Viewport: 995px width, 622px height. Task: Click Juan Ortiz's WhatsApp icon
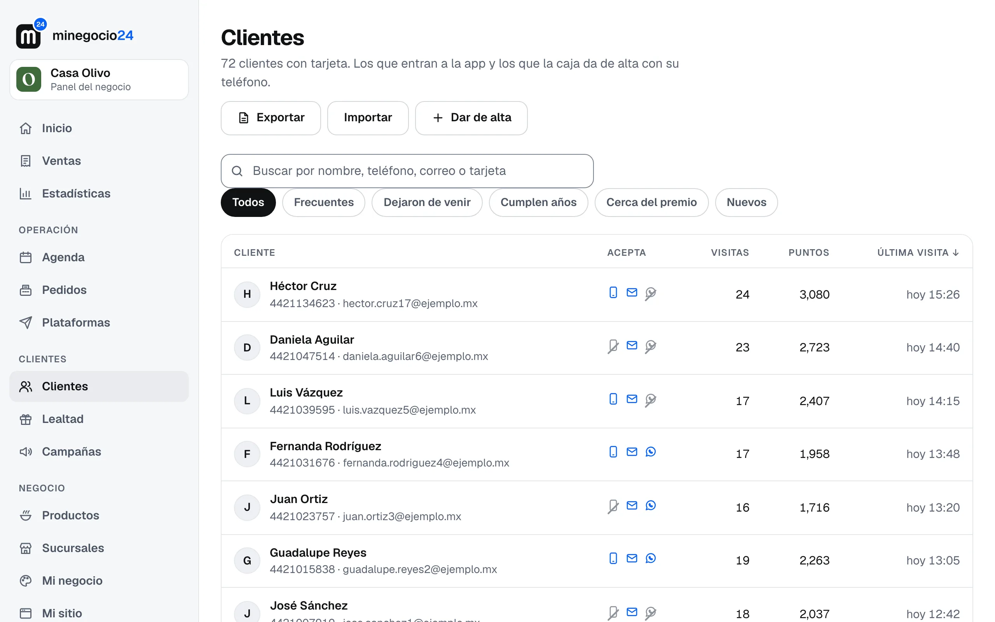pos(651,505)
